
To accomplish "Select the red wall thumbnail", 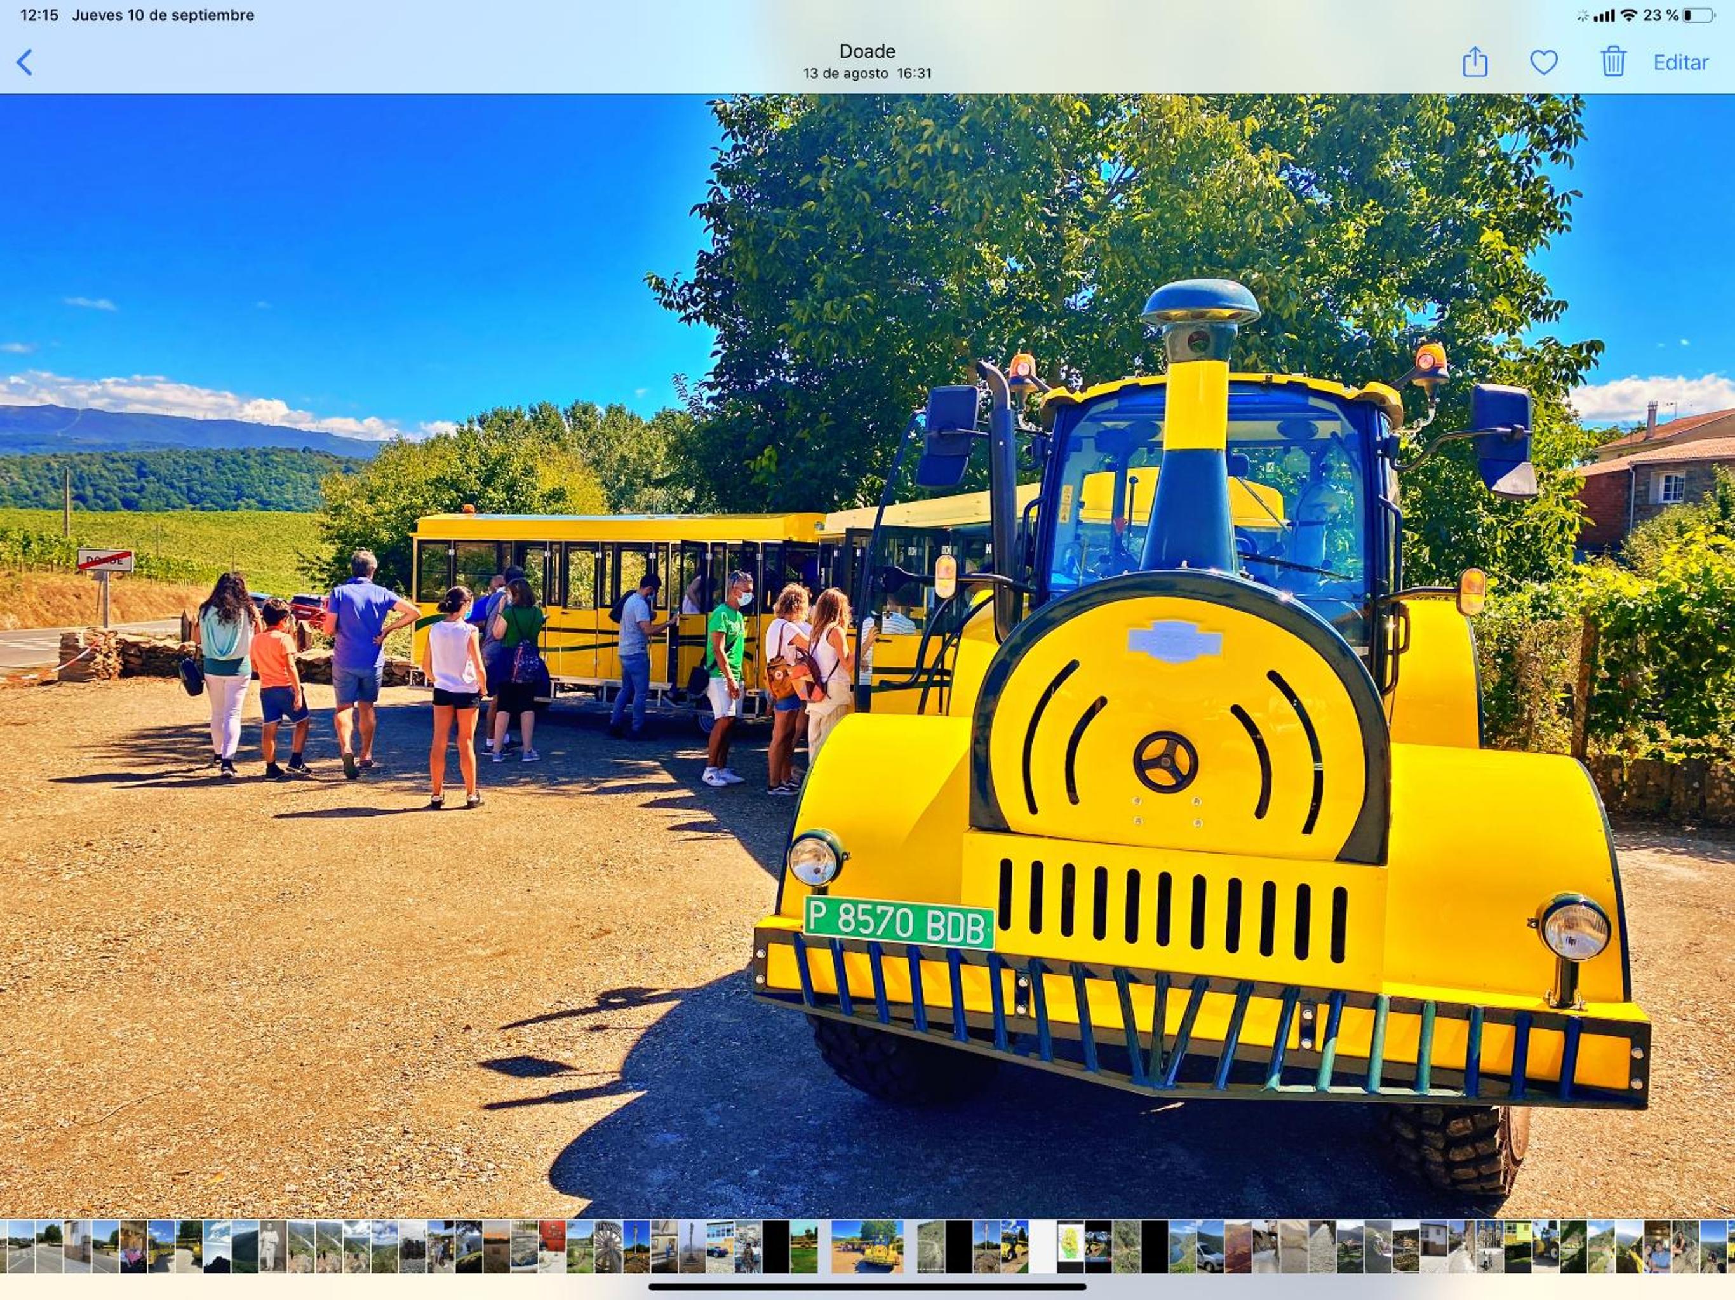I will pyautogui.click(x=552, y=1247).
